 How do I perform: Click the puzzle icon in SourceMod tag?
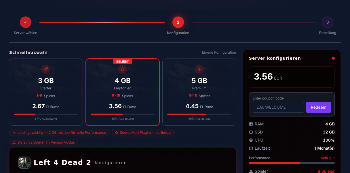[117, 133]
